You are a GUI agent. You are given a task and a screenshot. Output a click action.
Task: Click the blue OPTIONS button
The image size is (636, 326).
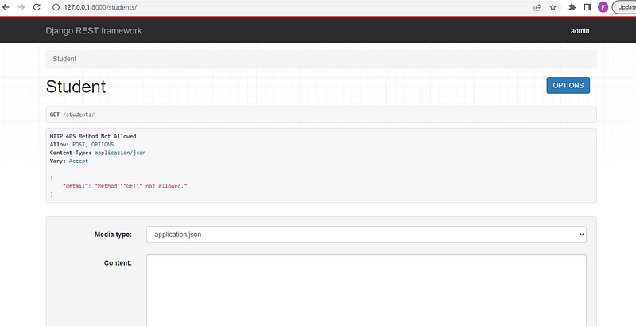point(568,86)
